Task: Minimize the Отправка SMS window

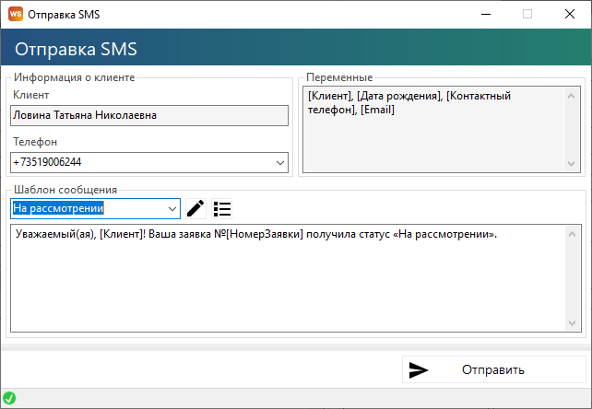Action: coord(485,14)
